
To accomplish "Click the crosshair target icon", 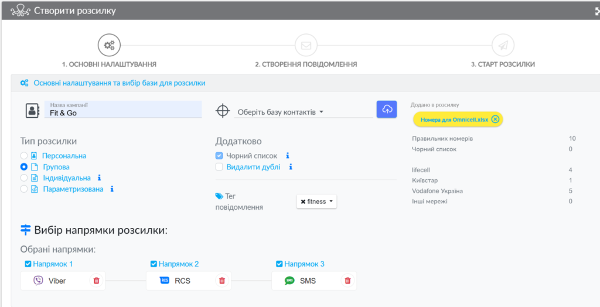I will (222, 111).
